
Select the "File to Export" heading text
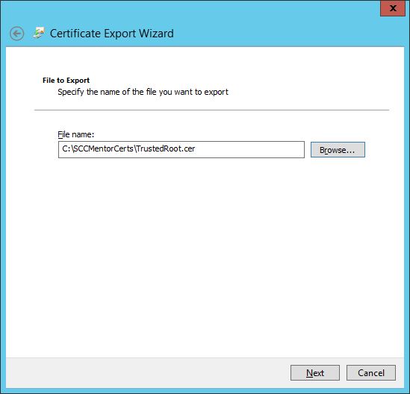pos(66,80)
